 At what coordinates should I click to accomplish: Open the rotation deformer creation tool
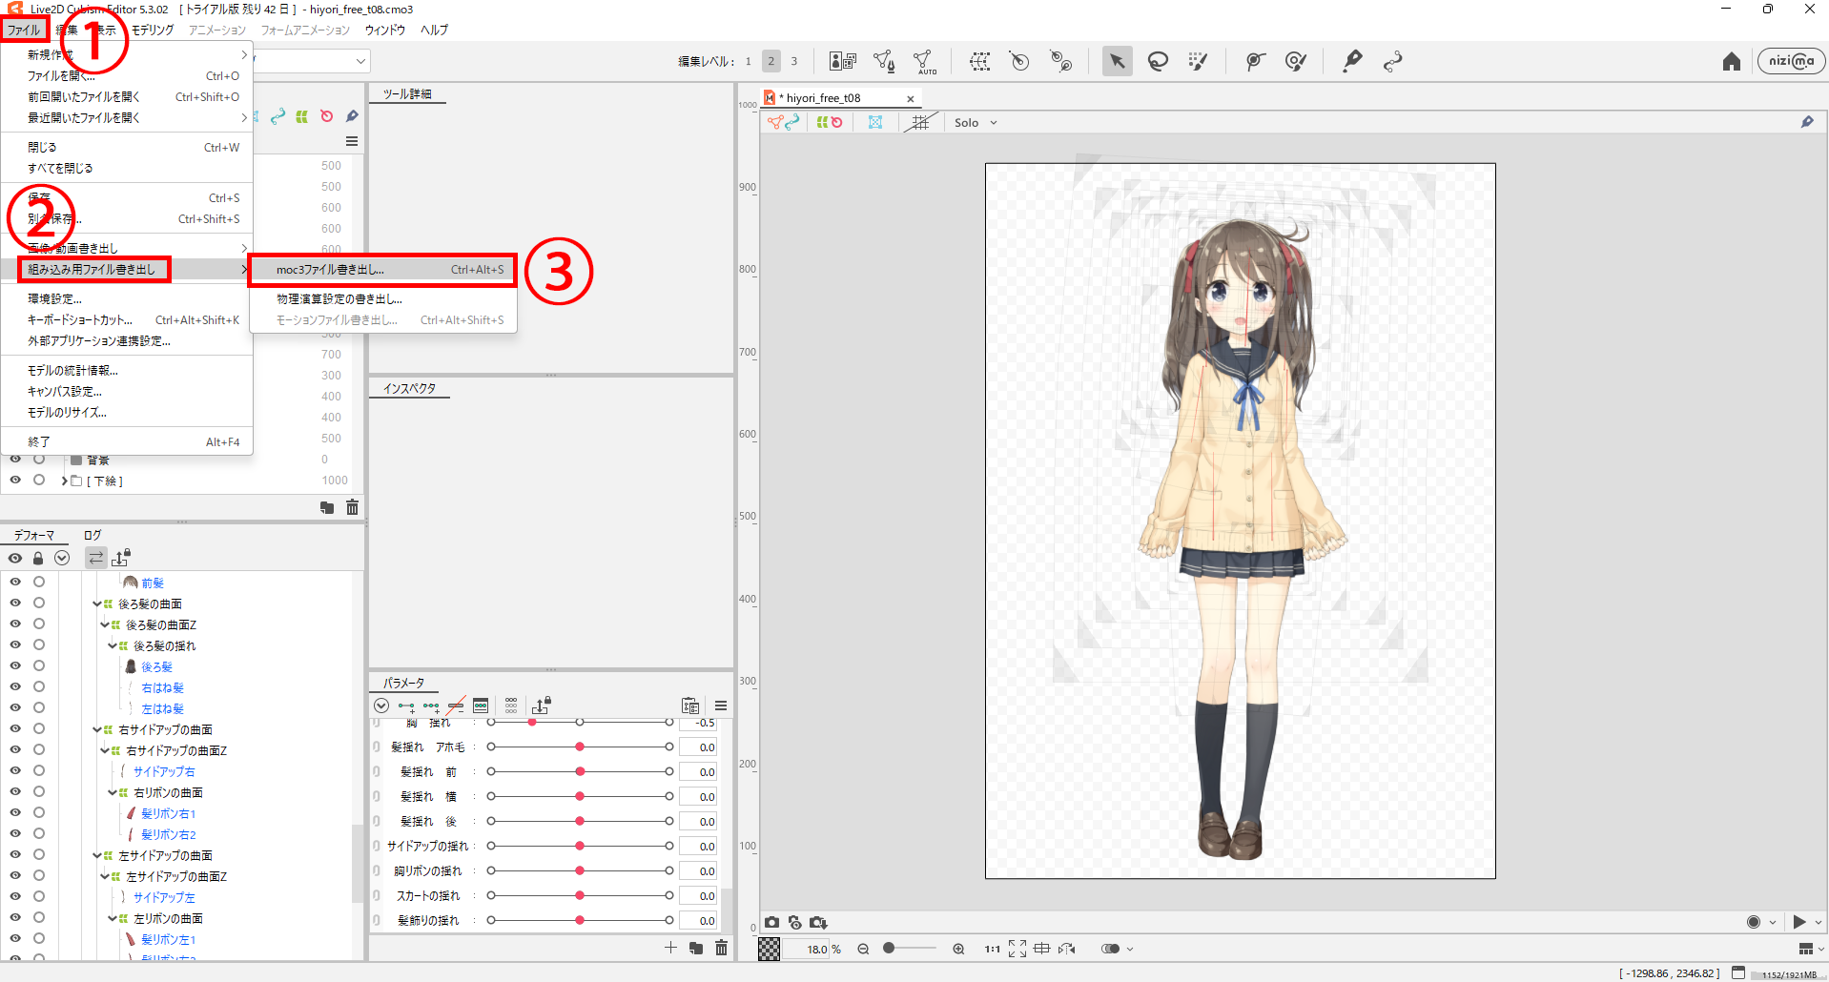[x=1061, y=62]
